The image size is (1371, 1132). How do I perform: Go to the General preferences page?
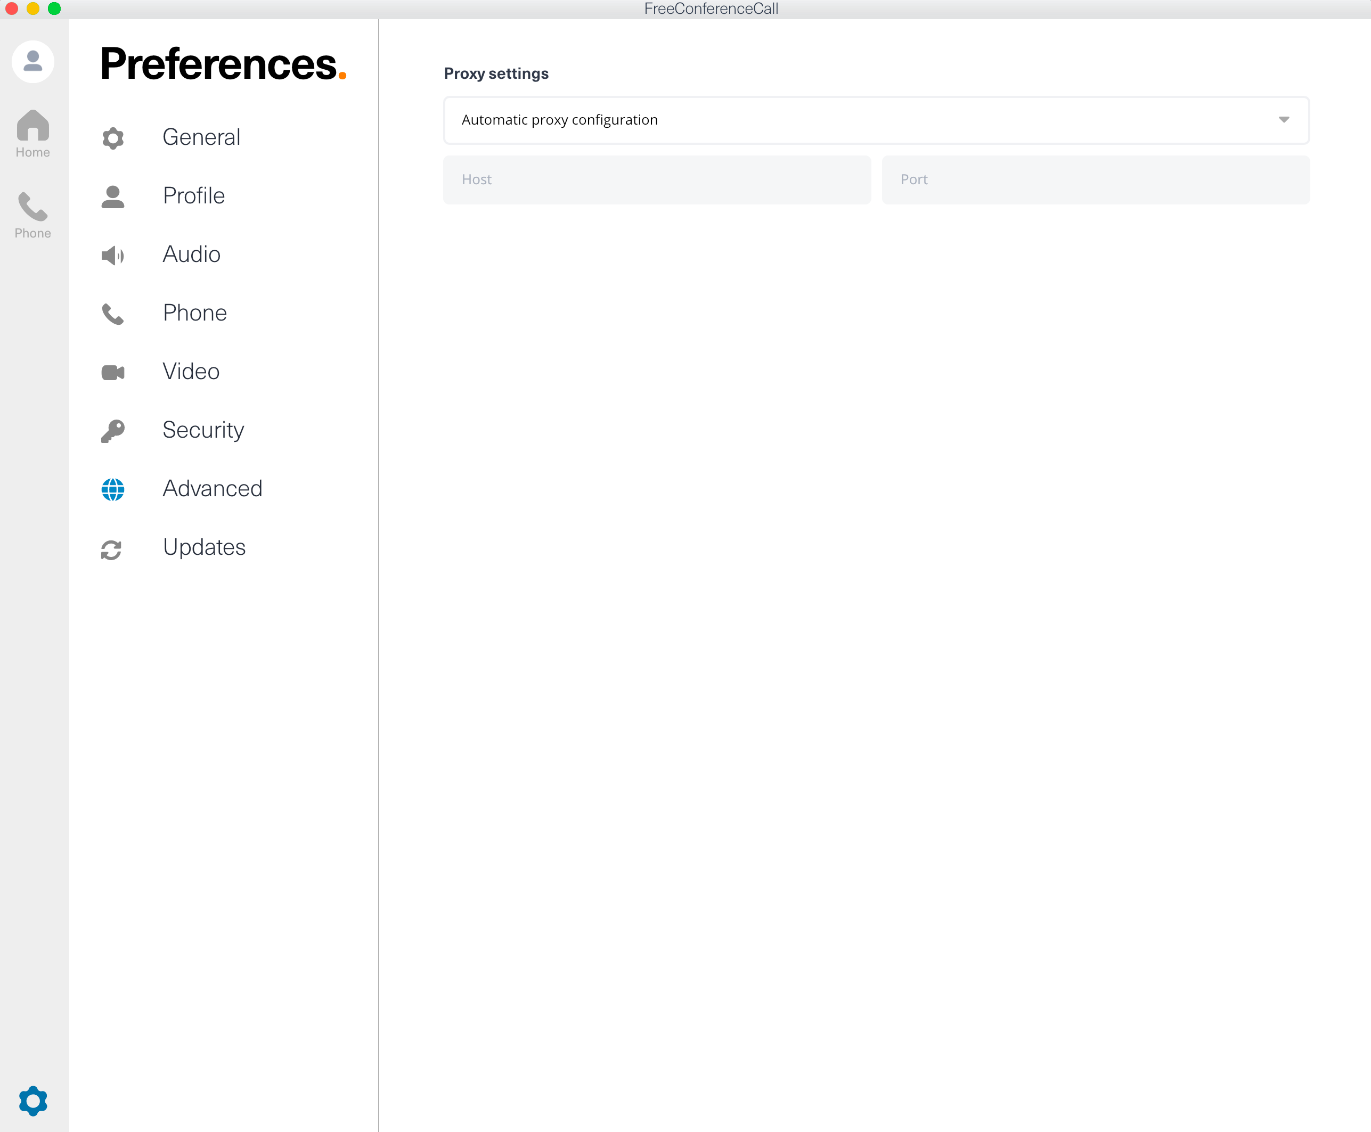[201, 137]
